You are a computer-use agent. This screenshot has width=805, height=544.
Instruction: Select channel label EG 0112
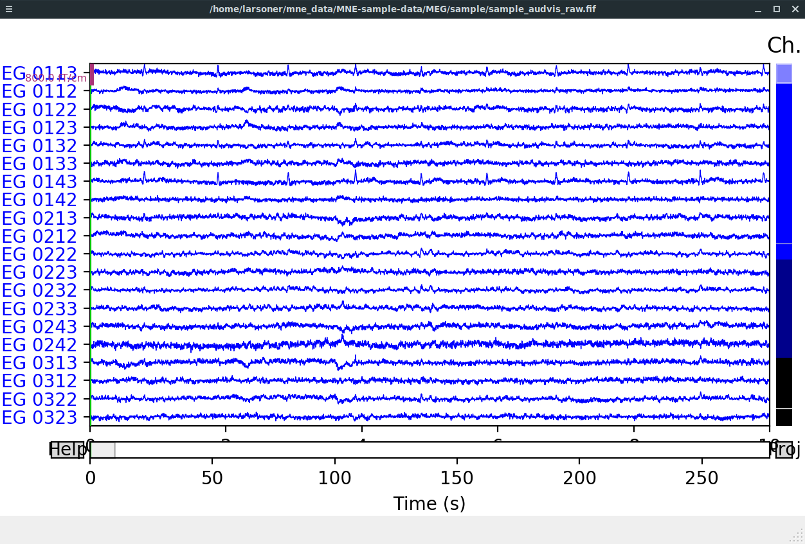pos(39,91)
